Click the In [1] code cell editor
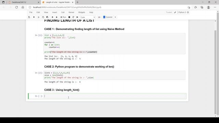Screen dimensions: 219x123 pos(115,43)
